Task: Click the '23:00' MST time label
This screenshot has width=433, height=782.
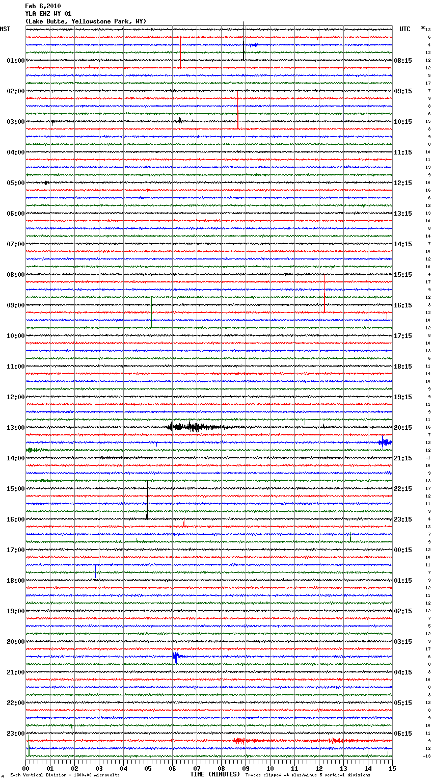Action: tap(16, 734)
